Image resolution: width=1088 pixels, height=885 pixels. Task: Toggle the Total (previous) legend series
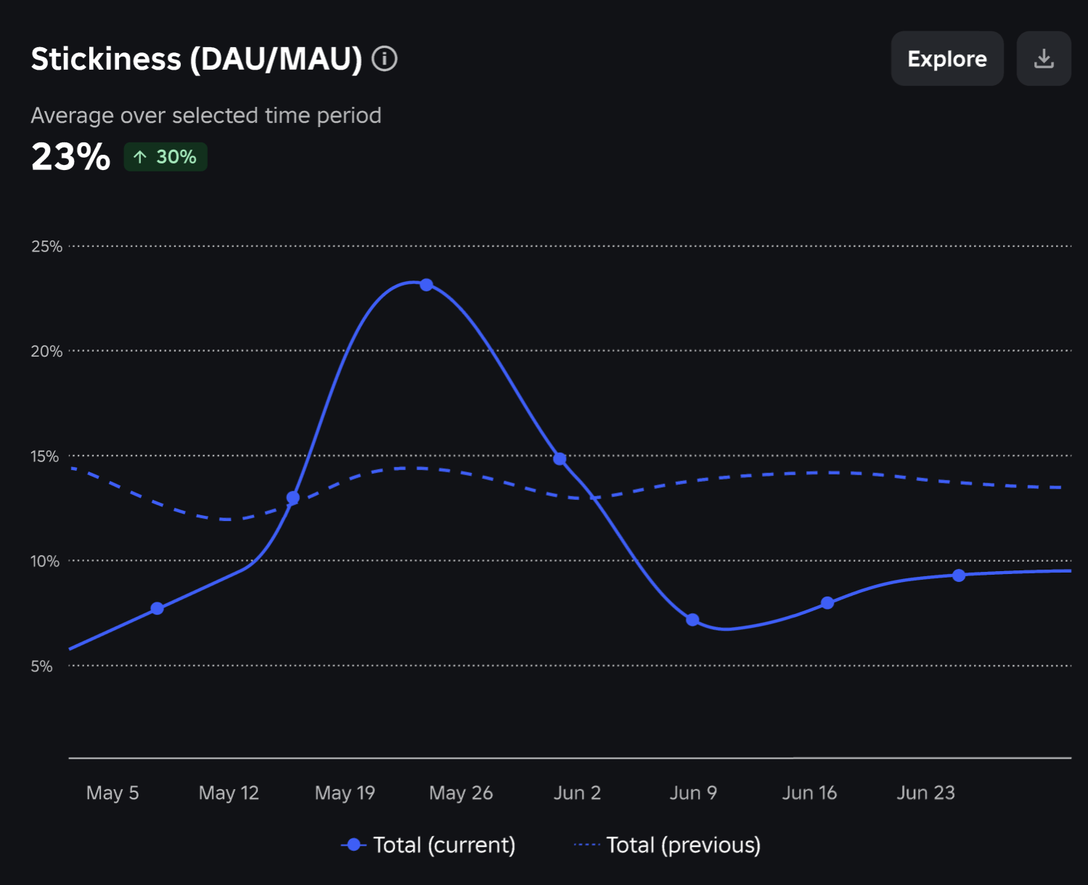pos(667,845)
